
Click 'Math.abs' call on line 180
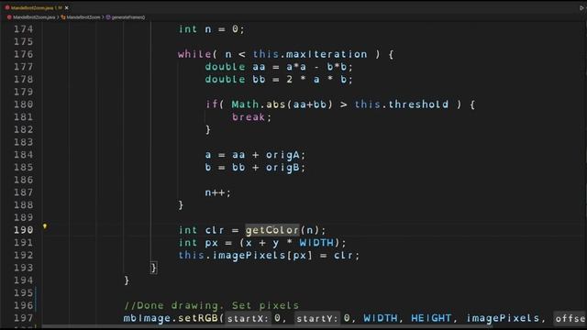pyautogui.click(x=259, y=104)
